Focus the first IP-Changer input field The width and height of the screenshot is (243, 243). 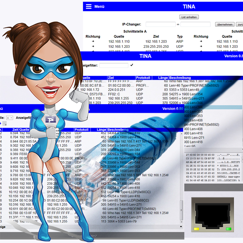pos(160,24)
